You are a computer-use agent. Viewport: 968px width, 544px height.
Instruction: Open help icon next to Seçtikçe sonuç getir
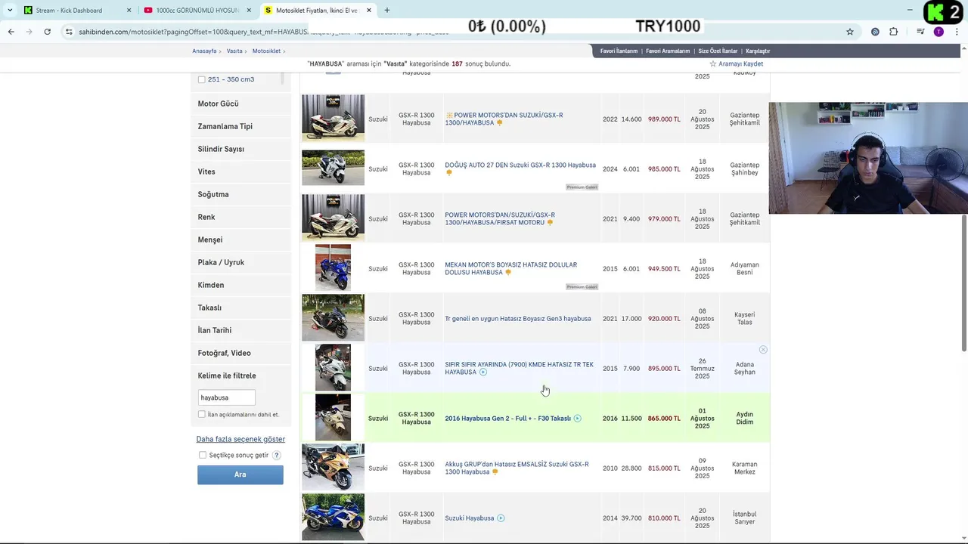277,455
